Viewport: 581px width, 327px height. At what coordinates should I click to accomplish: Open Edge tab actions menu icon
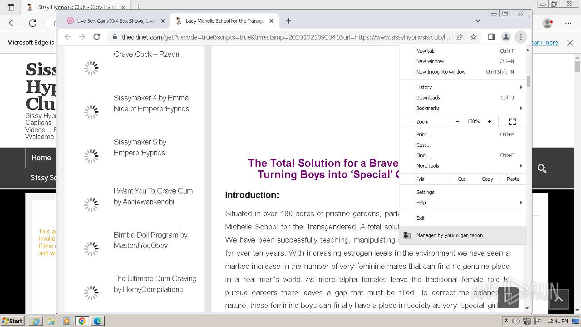click(x=11, y=7)
